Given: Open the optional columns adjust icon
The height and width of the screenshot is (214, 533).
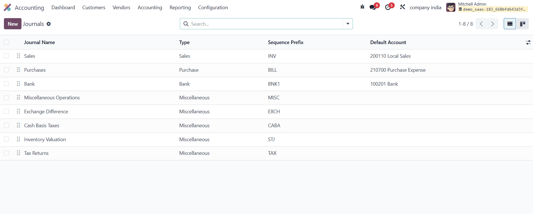Looking at the screenshot, I should [528, 42].
